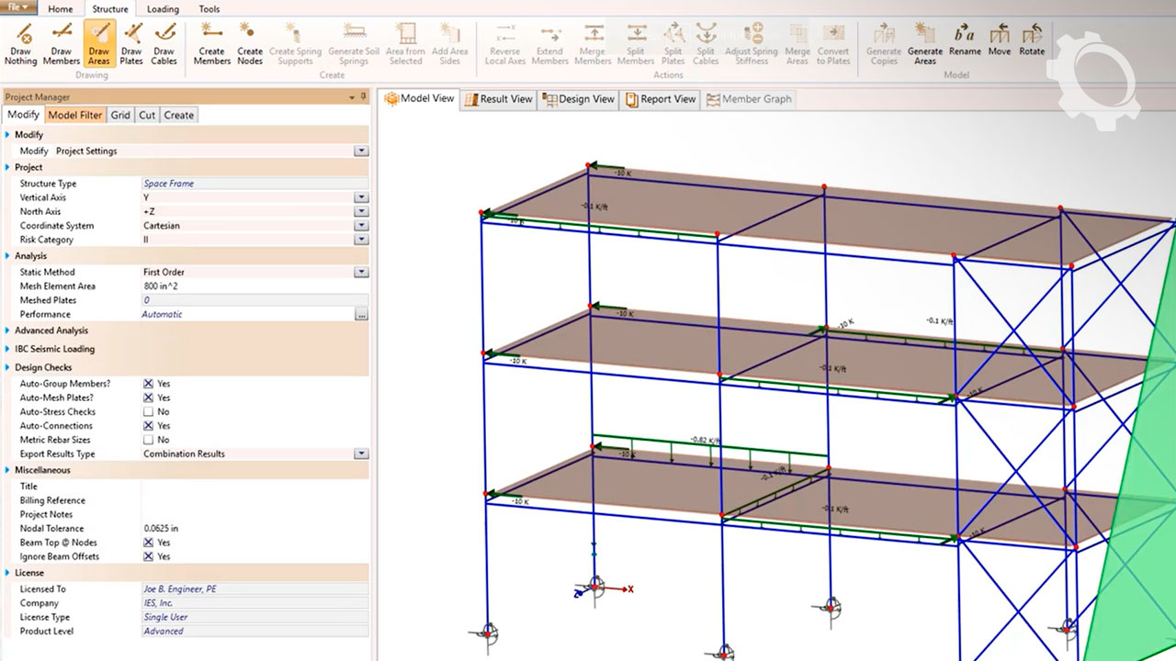The image size is (1176, 661).
Task: Choose the Draw Cables tool
Action: pos(164,44)
